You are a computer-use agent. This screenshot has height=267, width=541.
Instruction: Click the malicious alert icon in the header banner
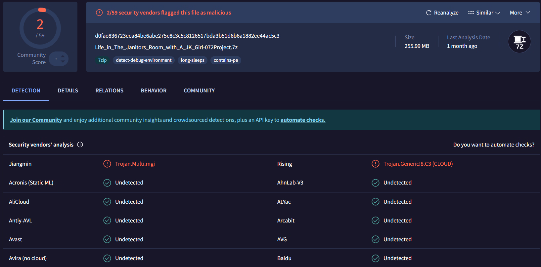click(99, 13)
